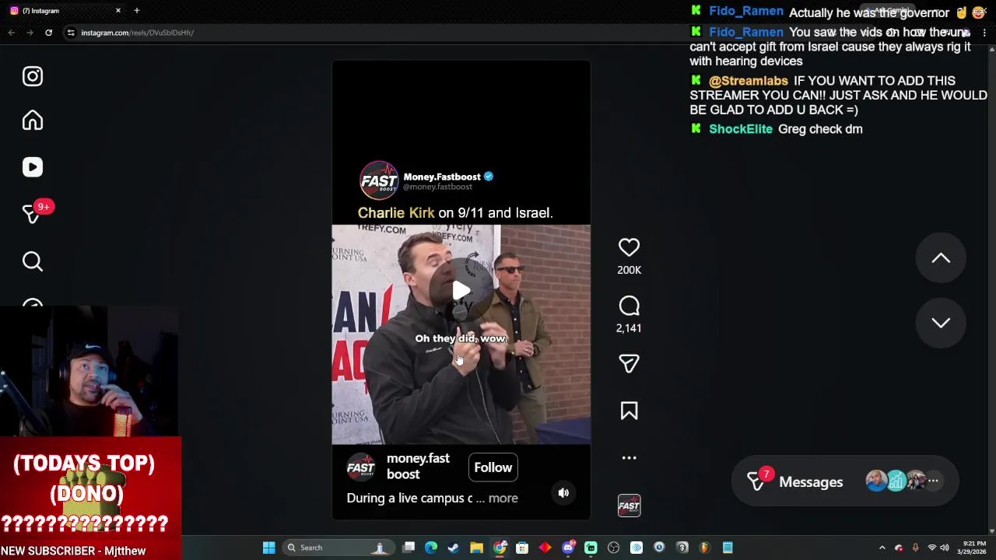The height and width of the screenshot is (560, 996).
Task: Mute the reel audio speaker button
Action: pyautogui.click(x=563, y=492)
